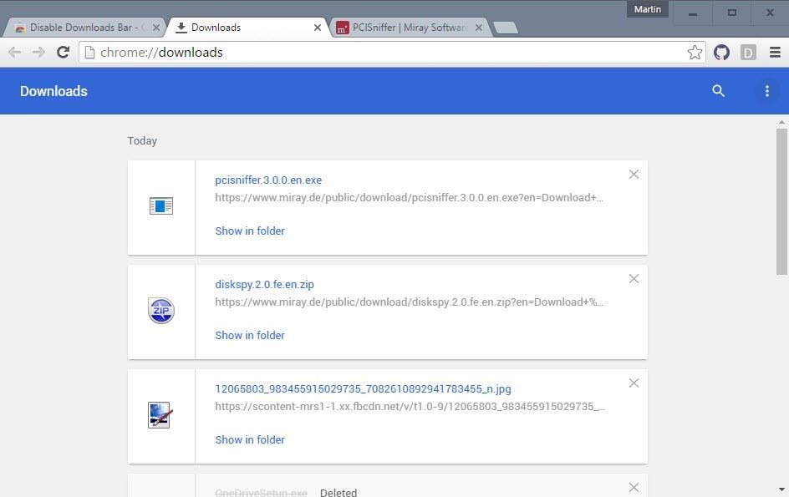Remove diskspy.2.0.fe.en.zip from the list
The height and width of the screenshot is (497, 789).
point(634,279)
